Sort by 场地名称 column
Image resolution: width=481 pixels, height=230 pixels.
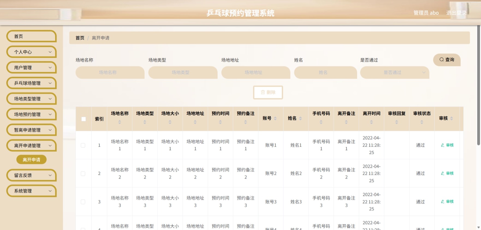[119, 122]
